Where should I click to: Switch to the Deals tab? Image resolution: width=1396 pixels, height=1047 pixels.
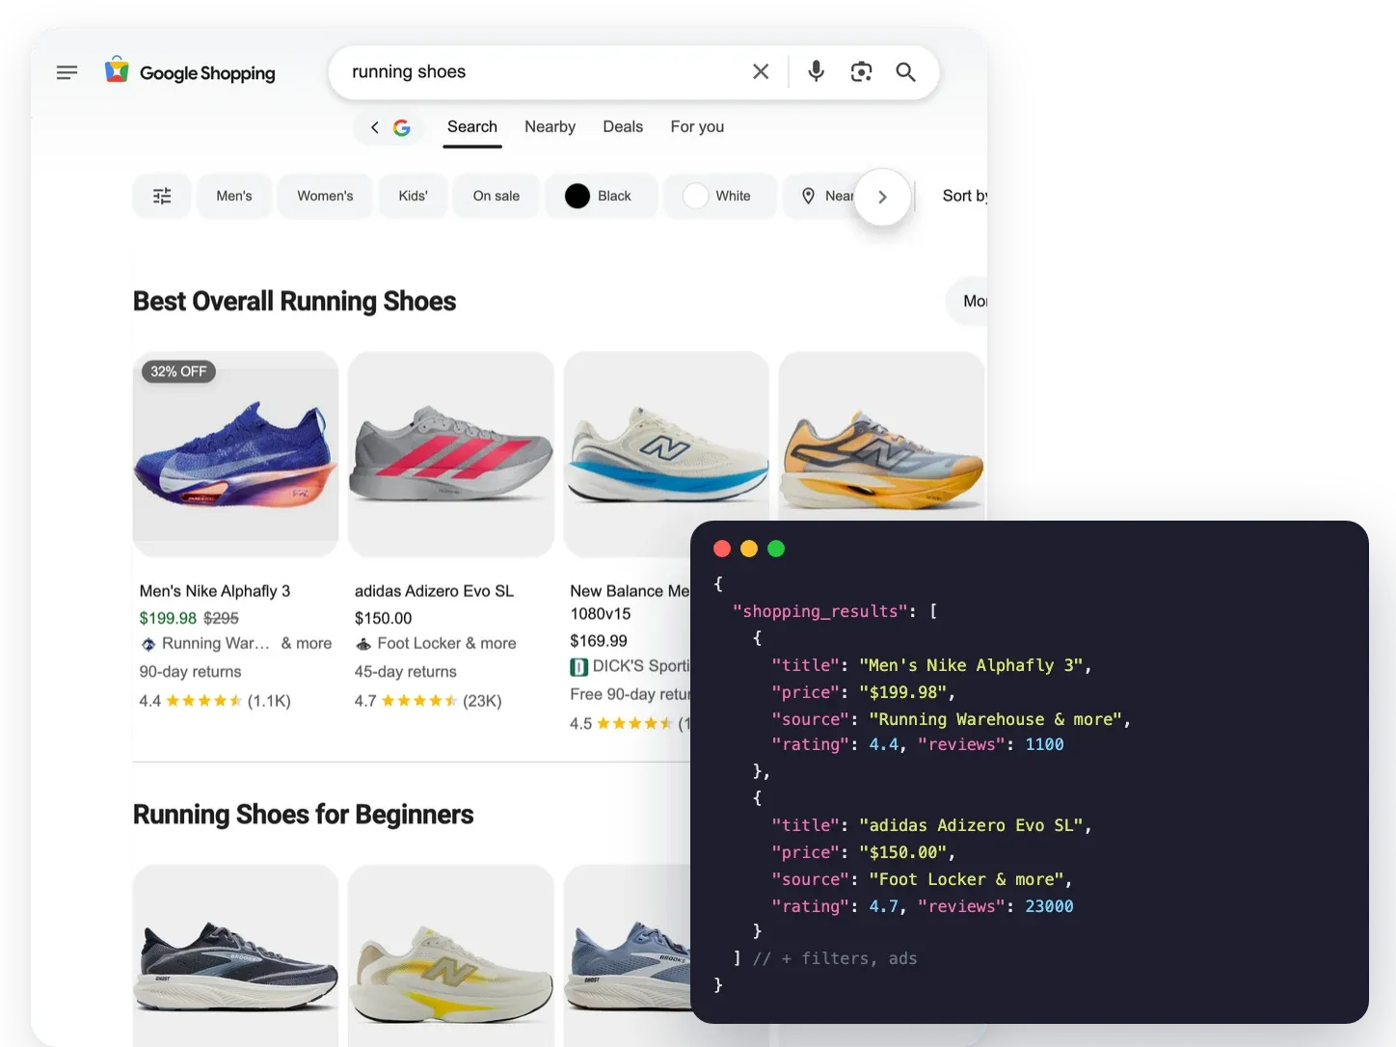pyautogui.click(x=623, y=127)
